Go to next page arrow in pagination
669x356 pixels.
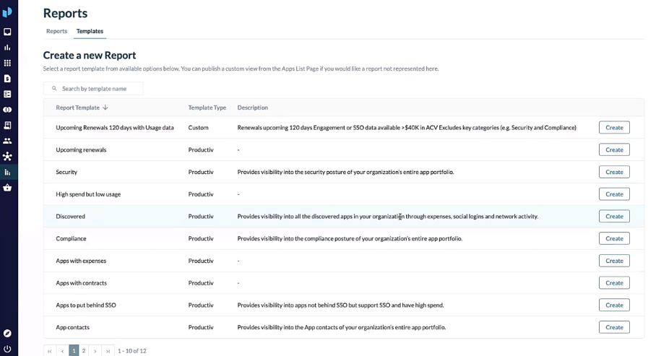[x=95, y=351]
